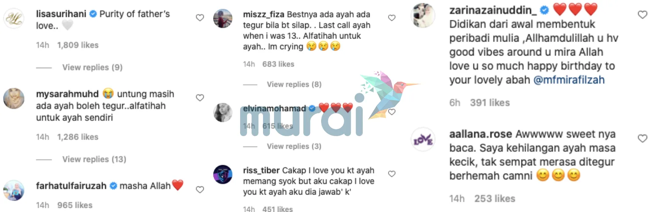The image size is (655, 212).
Task: Expand View replies (13) under mysarahmuhd
Action: (x=94, y=159)
